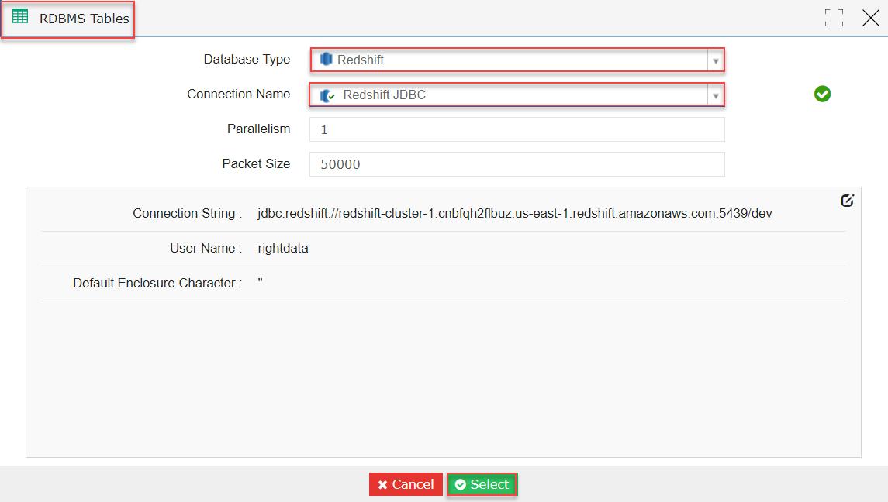Click the Cancel button's red X icon
888x502 pixels.
[381, 484]
